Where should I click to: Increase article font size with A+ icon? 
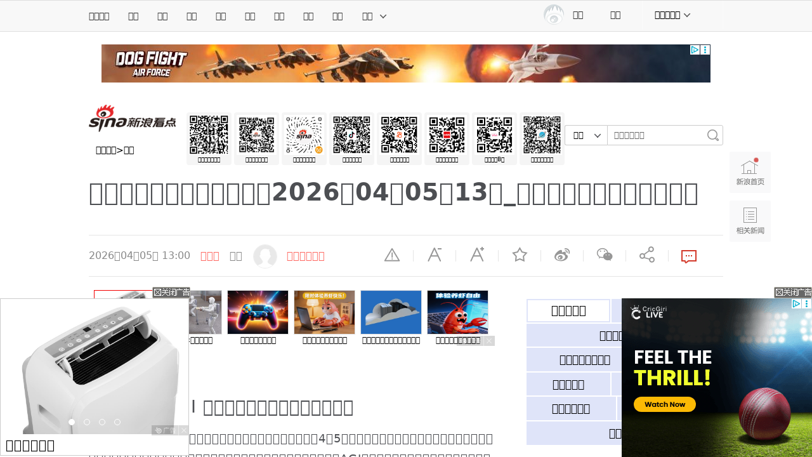tap(477, 255)
